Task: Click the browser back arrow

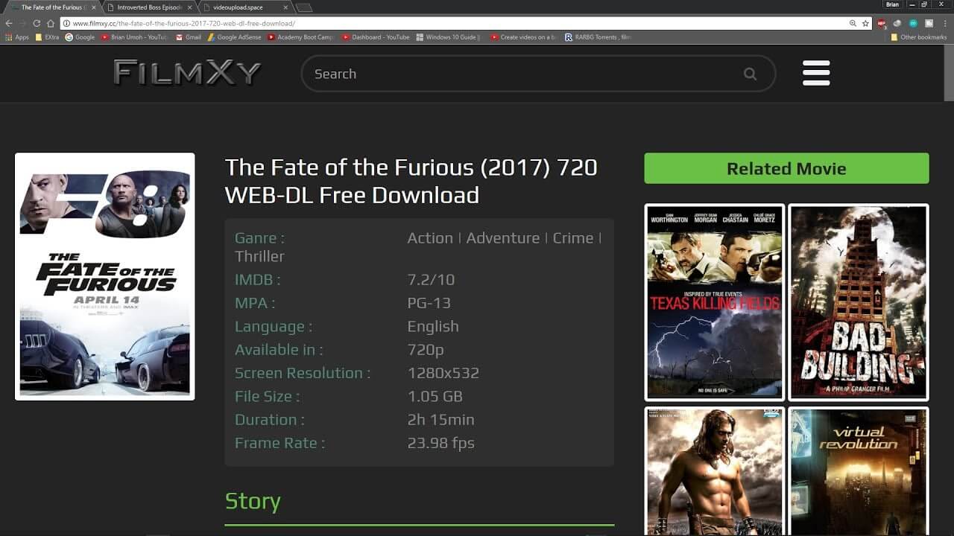Action: pyautogui.click(x=9, y=23)
